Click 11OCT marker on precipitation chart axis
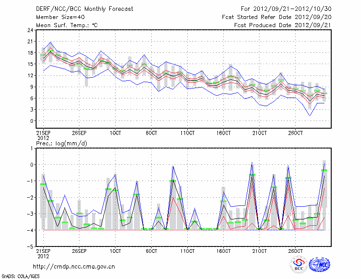Viewport: 361px width, 279px height. (x=187, y=251)
